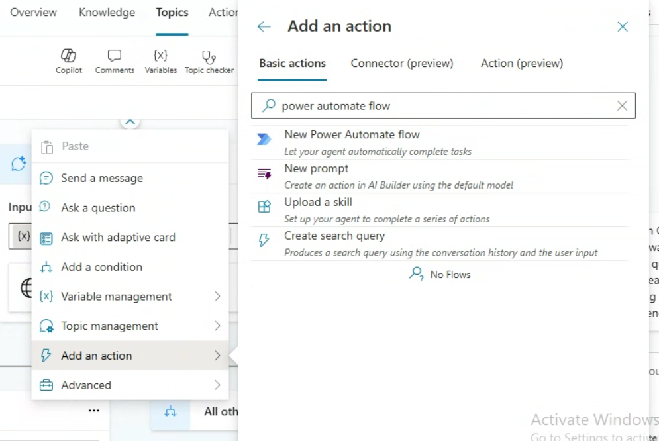Open the Comments toolbar icon

click(x=115, y=60)
